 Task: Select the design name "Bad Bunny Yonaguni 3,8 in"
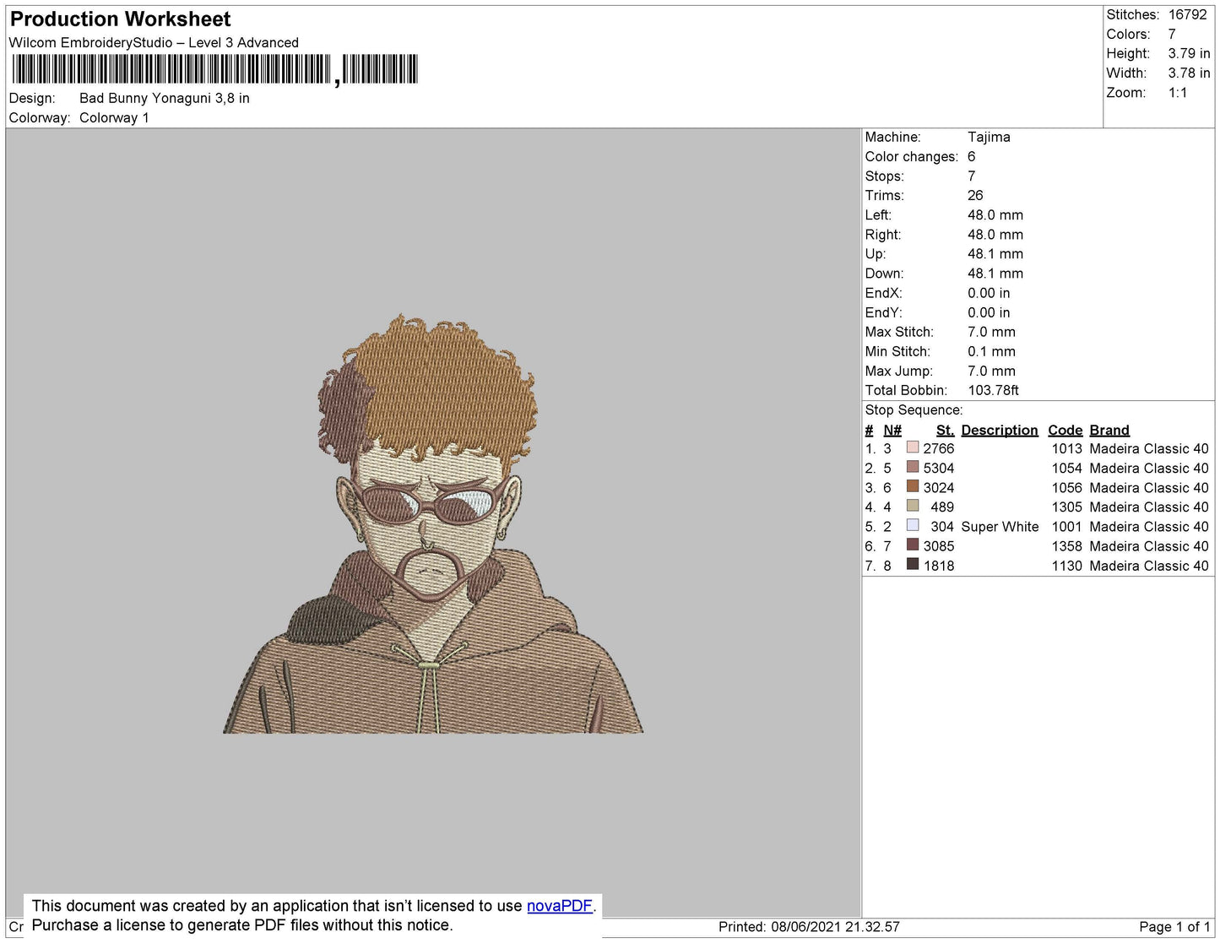point(165,98)
